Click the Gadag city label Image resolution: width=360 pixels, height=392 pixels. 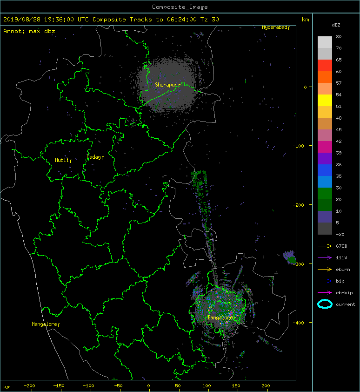pyautogui.click(x=95, y=157)
